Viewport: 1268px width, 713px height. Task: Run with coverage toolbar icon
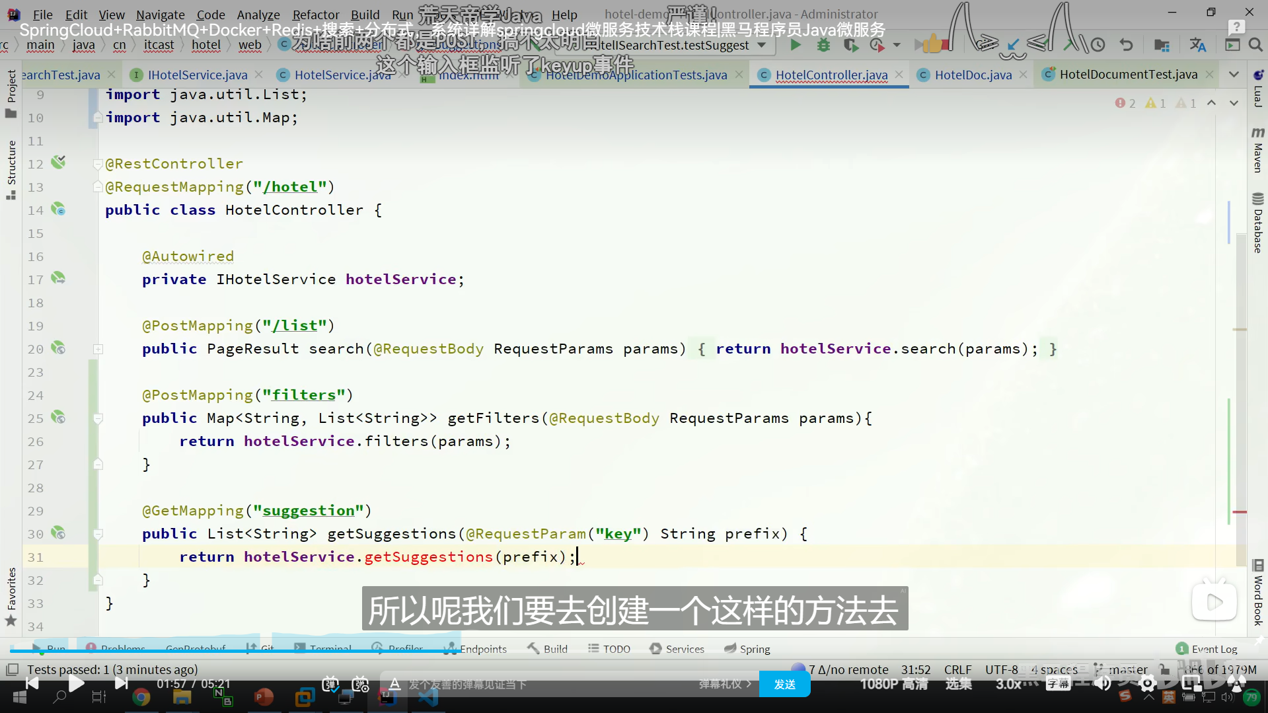click(x=851, y=45)
